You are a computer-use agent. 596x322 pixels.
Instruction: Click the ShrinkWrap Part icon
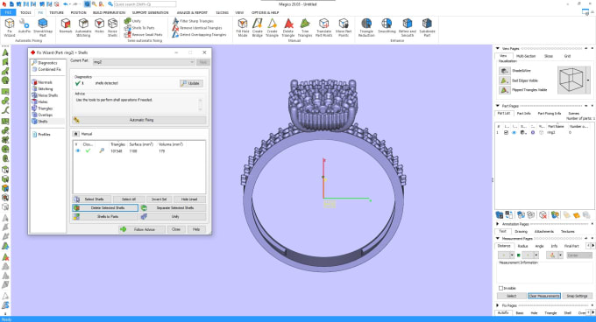[x=43, y=27]
